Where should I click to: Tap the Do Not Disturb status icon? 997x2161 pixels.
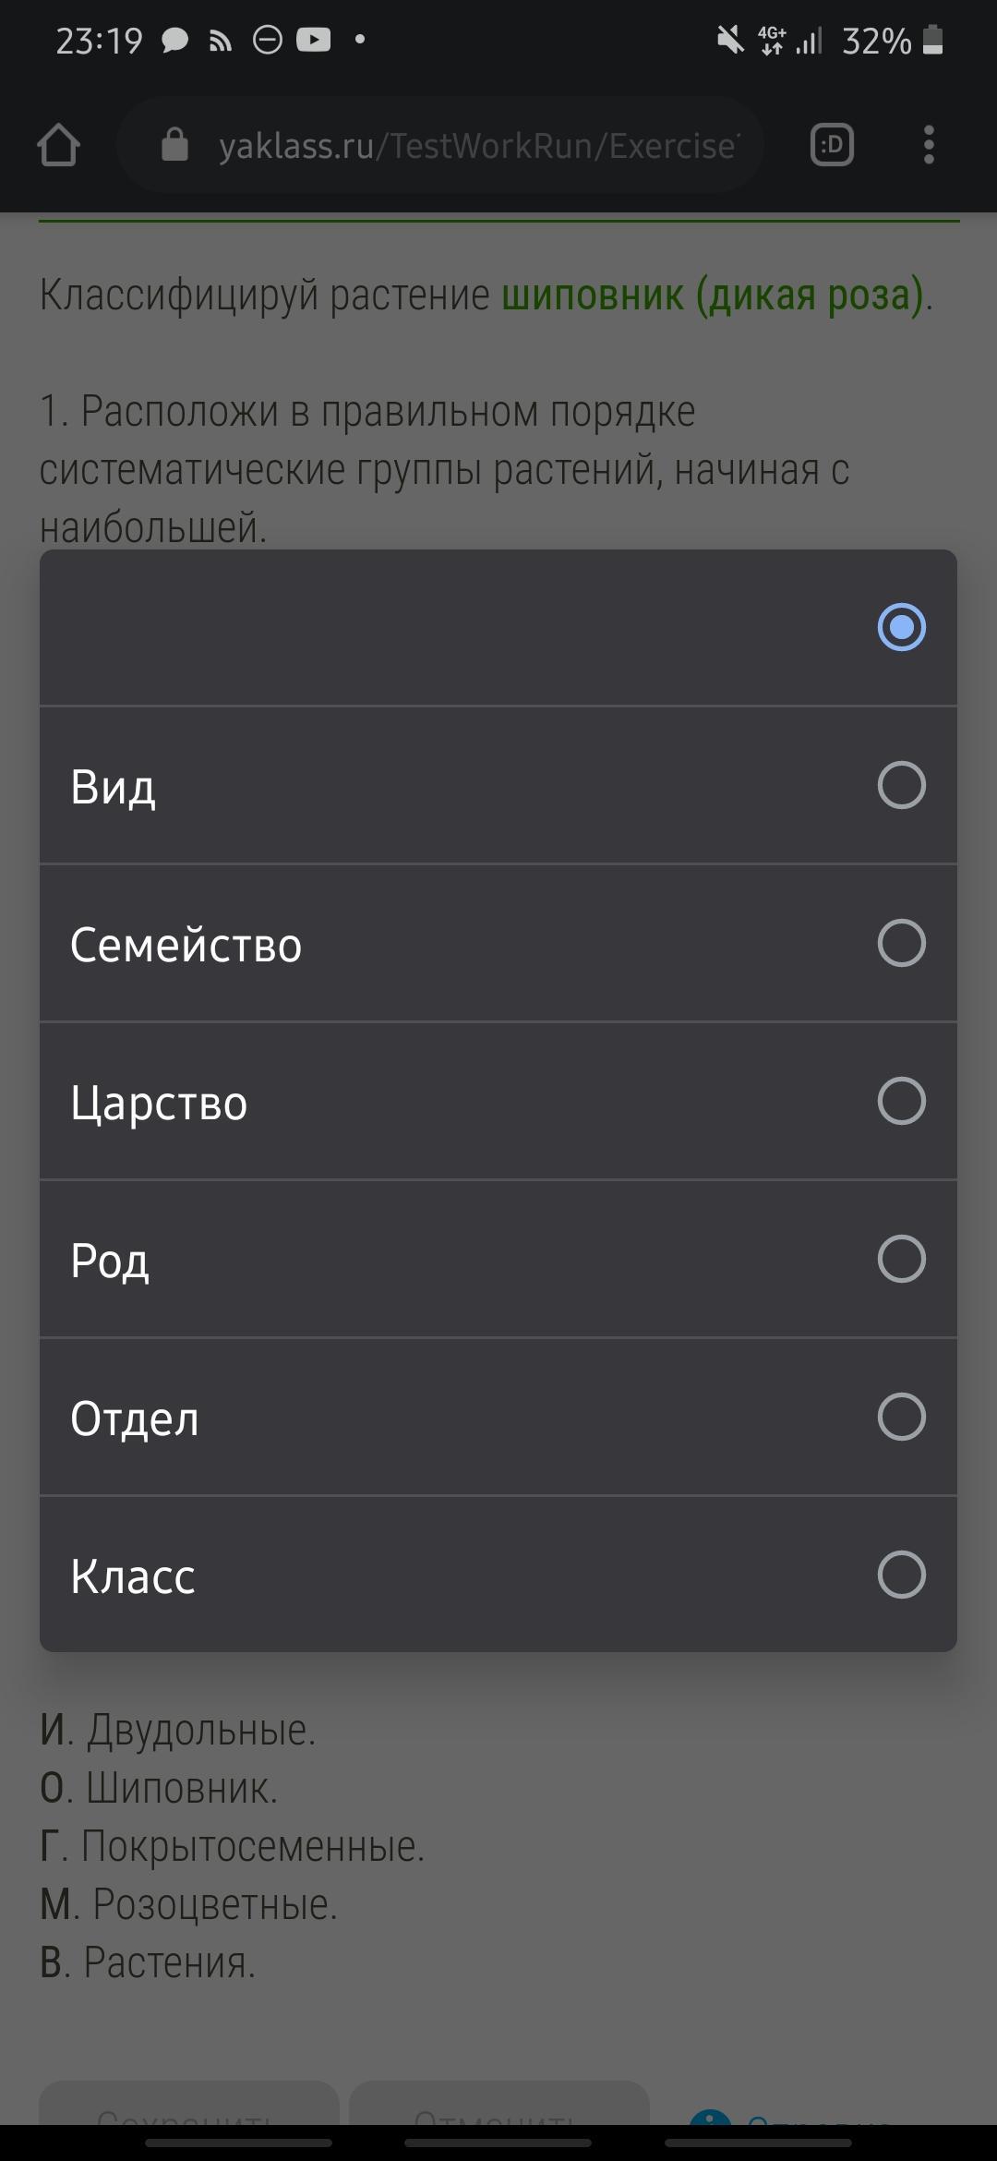(268, 40)
